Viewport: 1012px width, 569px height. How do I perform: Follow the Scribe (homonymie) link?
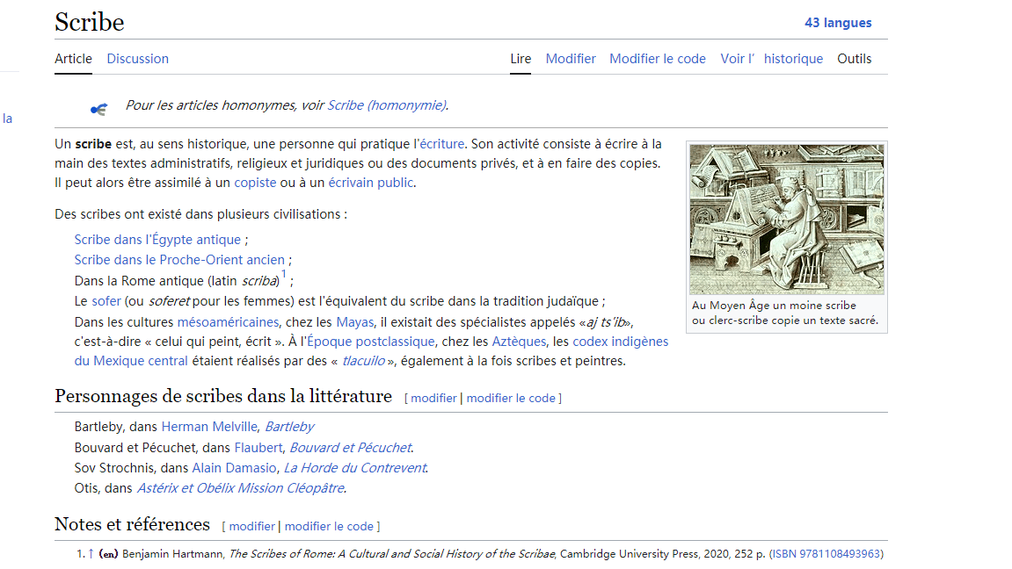pyautogui.click(x=386, y=105)
